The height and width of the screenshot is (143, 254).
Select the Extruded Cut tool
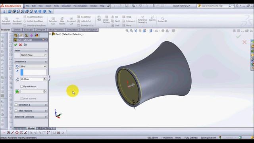(x=53, y=21)
